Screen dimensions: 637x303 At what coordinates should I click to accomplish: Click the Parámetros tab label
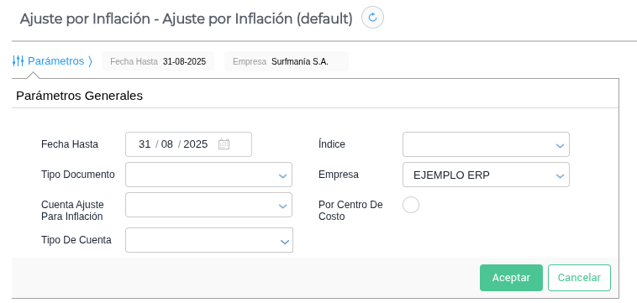(x=55, y=61)
